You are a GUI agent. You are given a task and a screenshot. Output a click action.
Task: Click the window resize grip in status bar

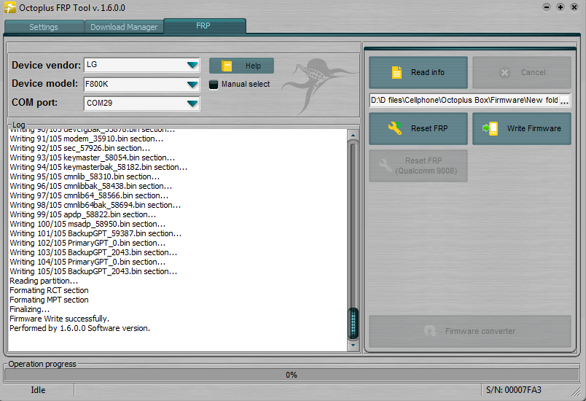pos(576,392)
